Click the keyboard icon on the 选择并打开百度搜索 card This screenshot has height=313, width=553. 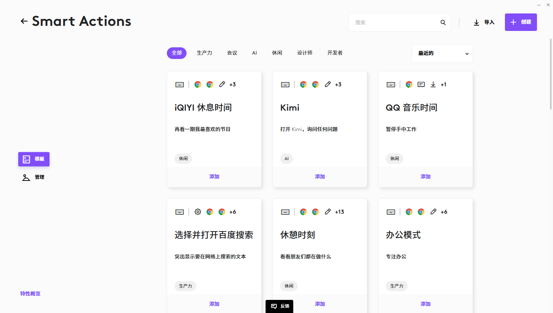(x=180, y=212)
